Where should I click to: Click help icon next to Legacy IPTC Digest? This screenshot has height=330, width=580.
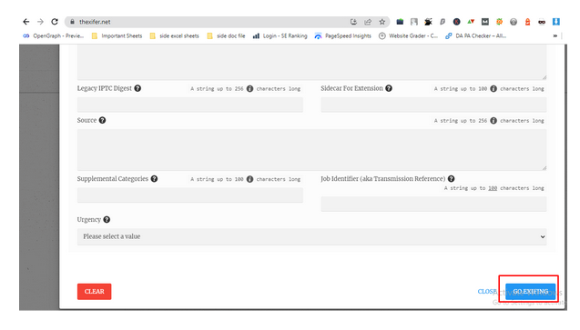click(x=137, y=88)
